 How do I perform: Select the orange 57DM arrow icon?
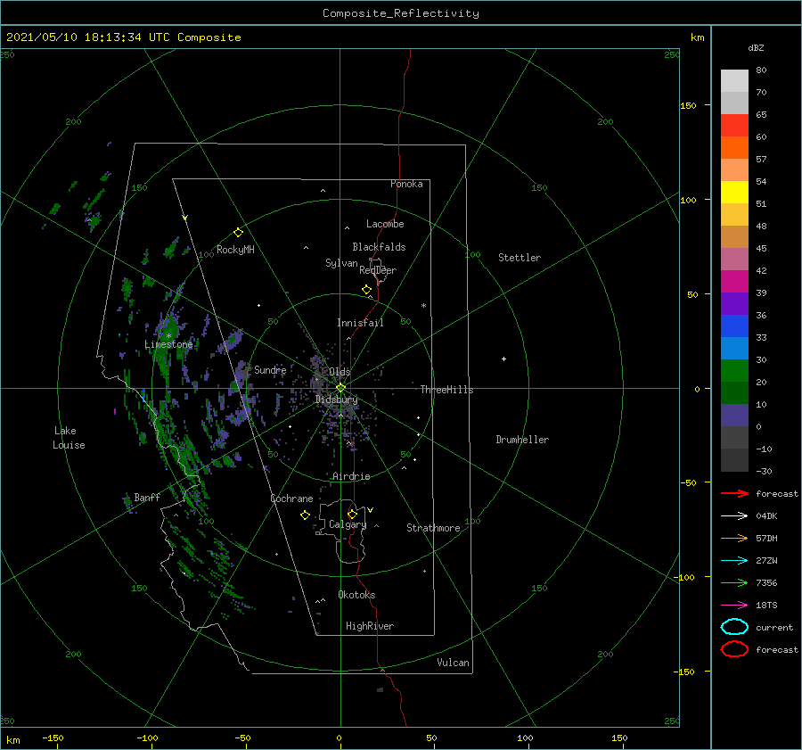[x=734, y=538]
